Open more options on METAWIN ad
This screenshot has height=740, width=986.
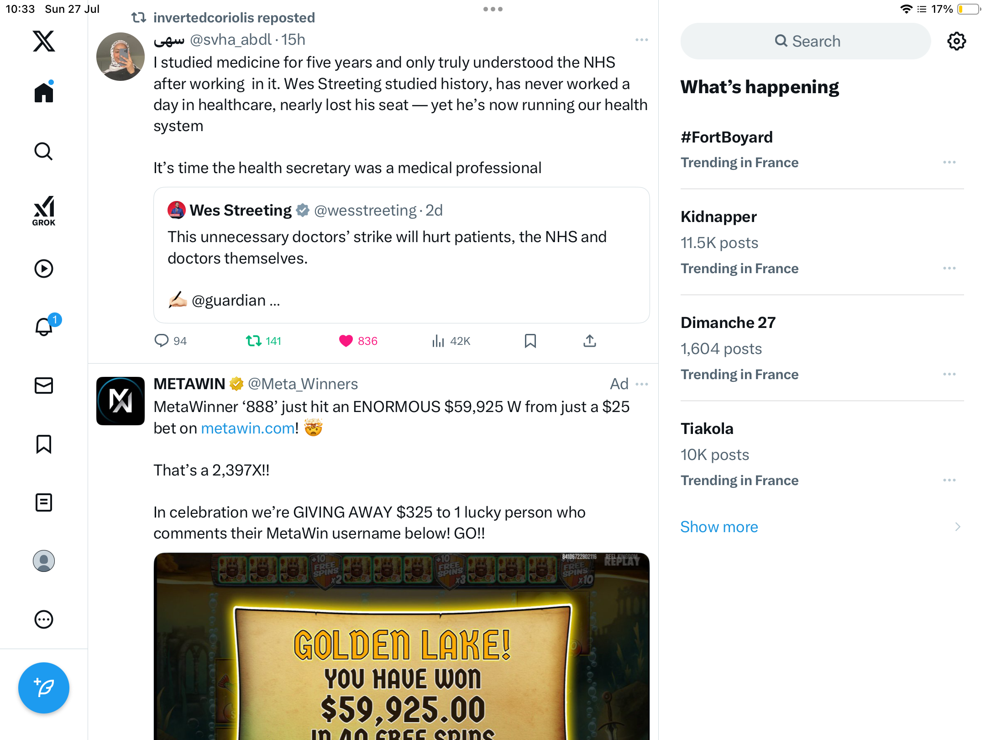click(x=641, y=384)
